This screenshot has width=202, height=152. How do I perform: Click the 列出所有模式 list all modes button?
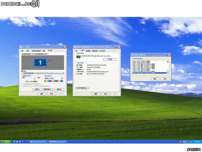(82, 88)
